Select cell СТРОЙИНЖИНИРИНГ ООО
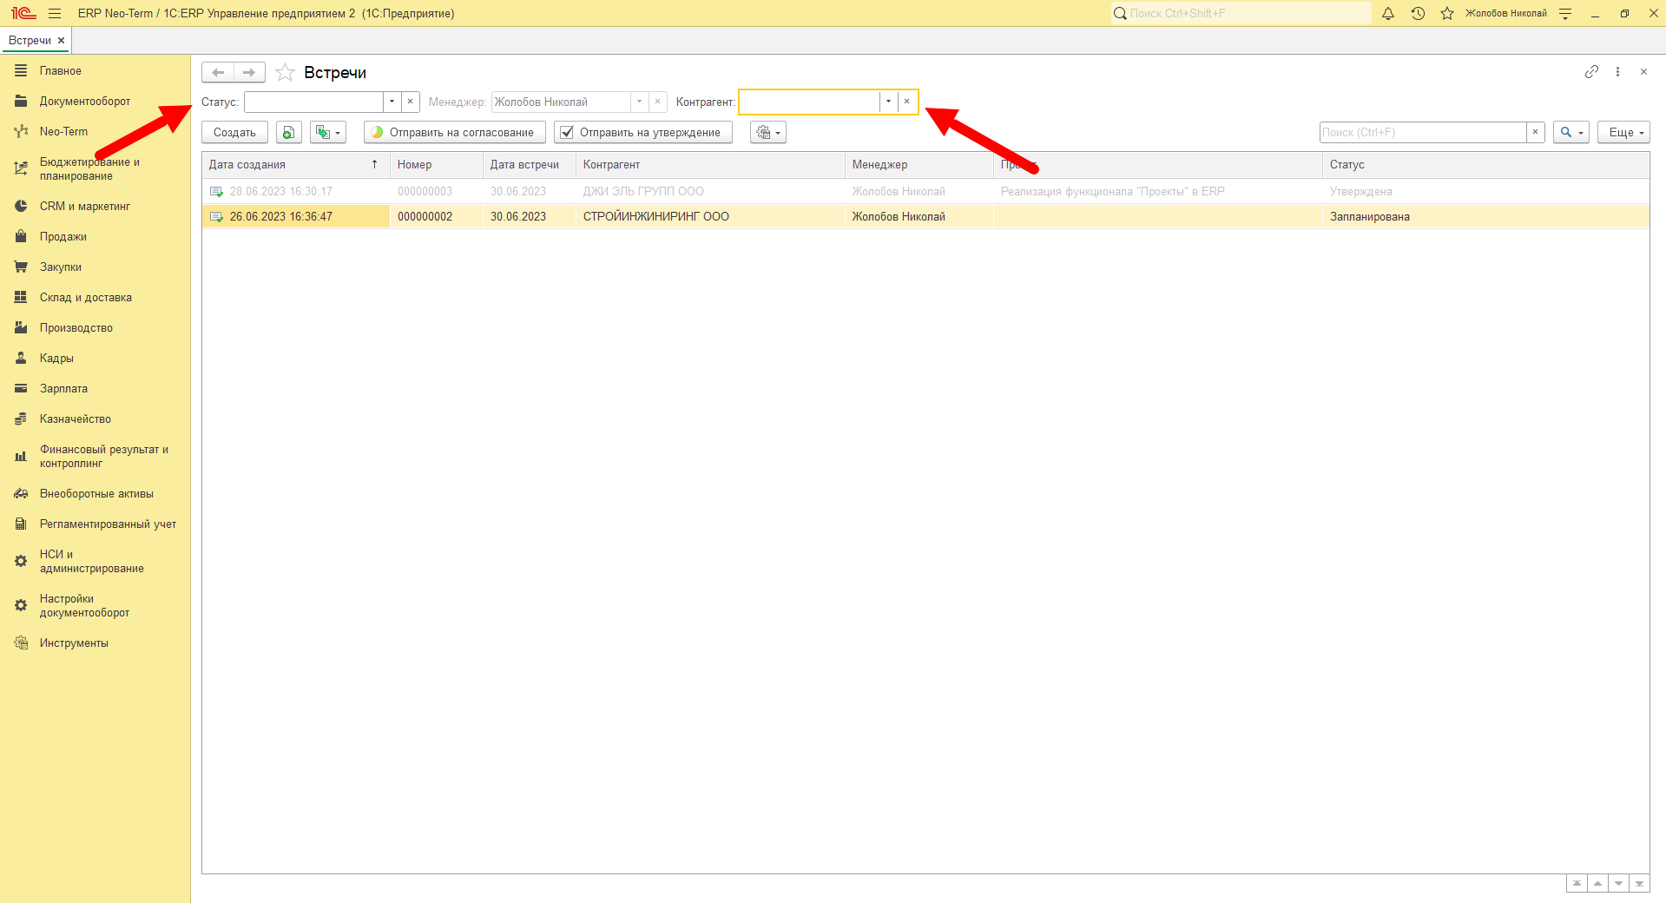 point(710,216)
